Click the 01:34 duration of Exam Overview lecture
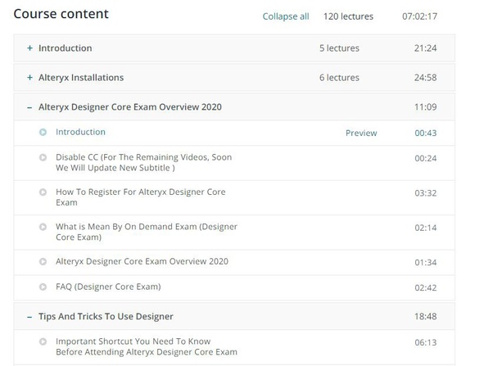493x366 pixels. point(426,262)
